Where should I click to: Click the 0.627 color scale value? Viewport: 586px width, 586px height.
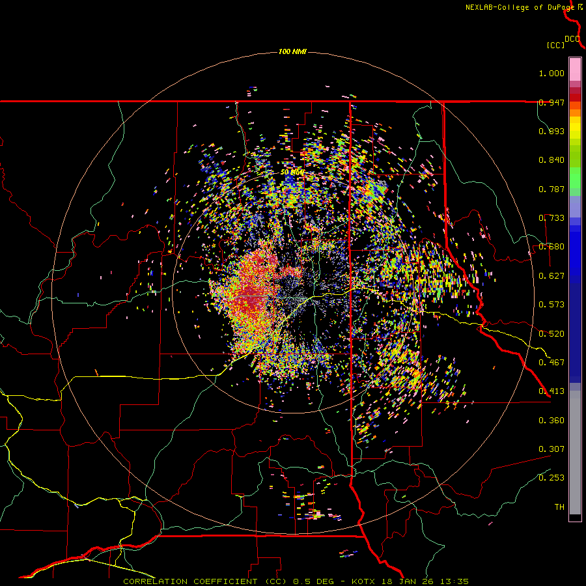[551, 276]
